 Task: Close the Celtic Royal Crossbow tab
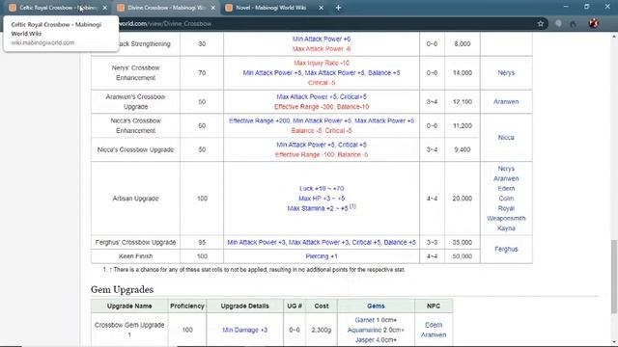point(105,8)
